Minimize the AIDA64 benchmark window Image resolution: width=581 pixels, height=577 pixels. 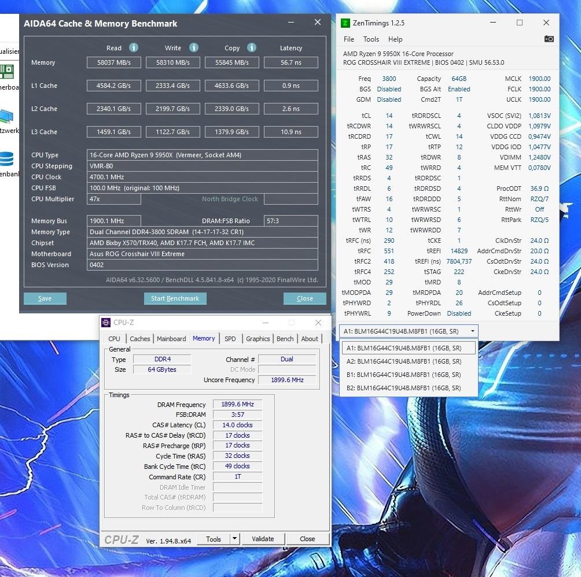tap(291, 22)
